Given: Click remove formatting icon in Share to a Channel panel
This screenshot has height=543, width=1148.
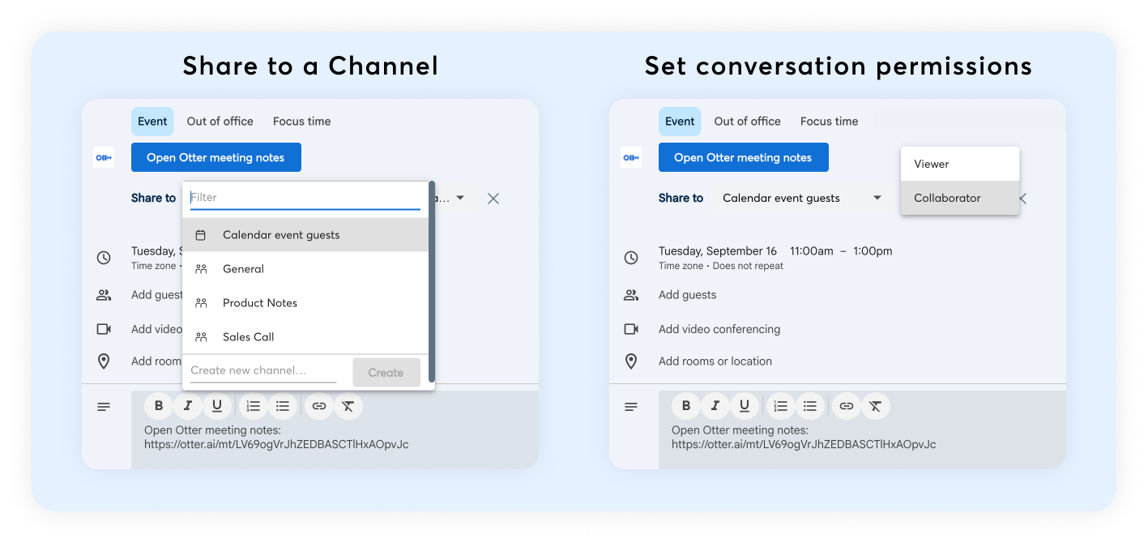Looking at the screenshot, I should [348, 406].
